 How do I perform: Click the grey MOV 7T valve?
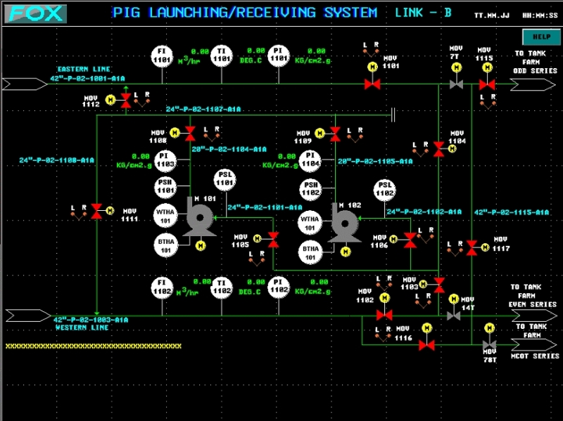(455, 84)
